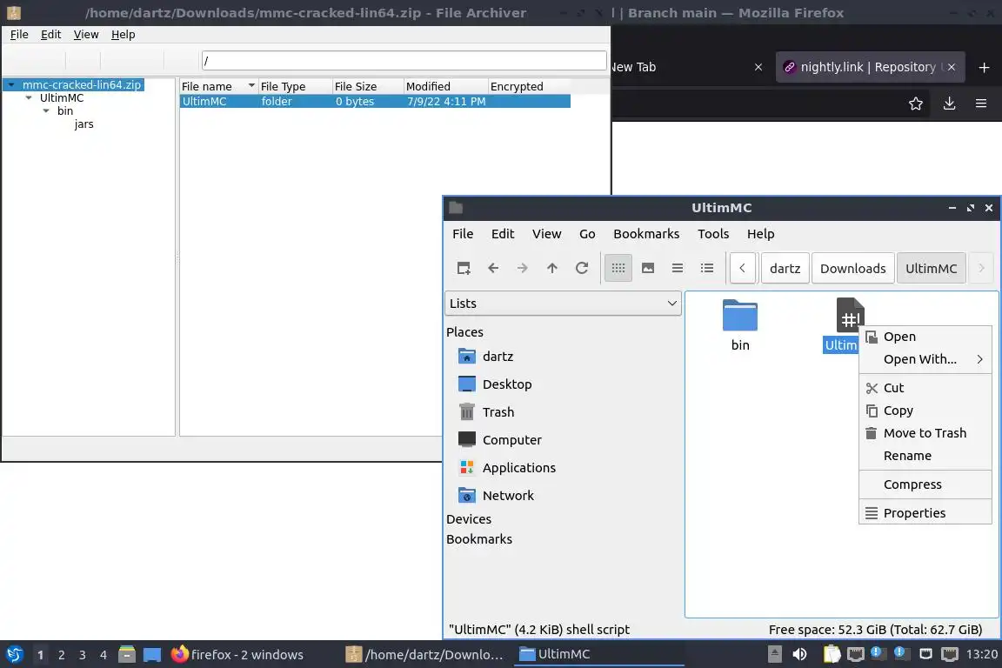The image size is (1002, 668).
Task: Open Firefox downloads panel
Action: point(949,104)
